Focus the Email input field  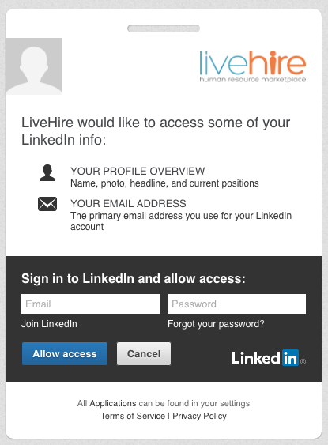[91, 304]
